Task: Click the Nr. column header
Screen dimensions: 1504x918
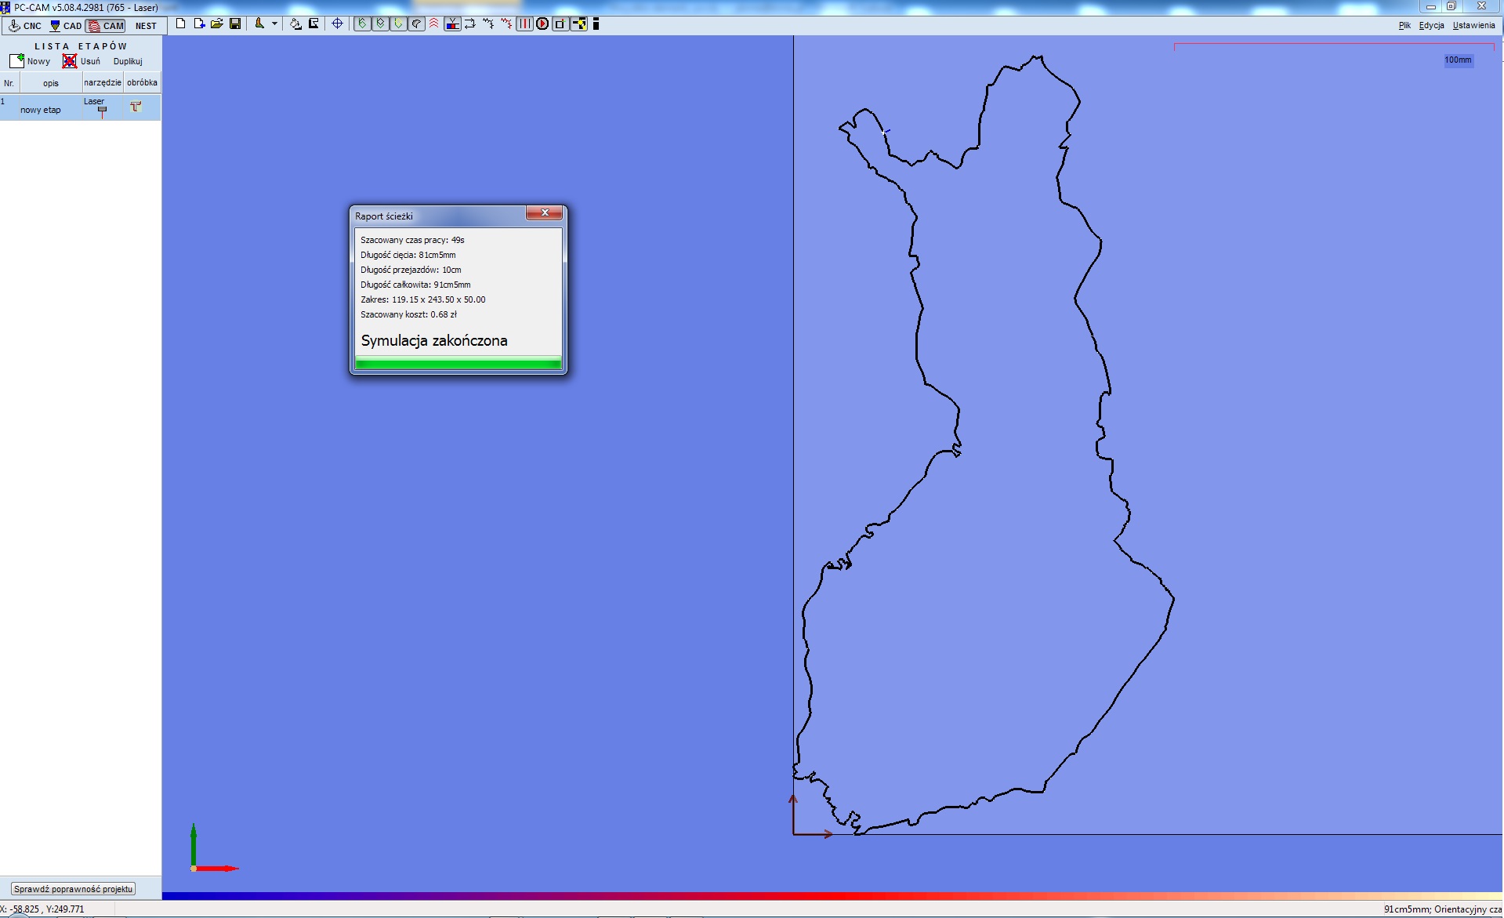Action: click(x=9, y=82)
